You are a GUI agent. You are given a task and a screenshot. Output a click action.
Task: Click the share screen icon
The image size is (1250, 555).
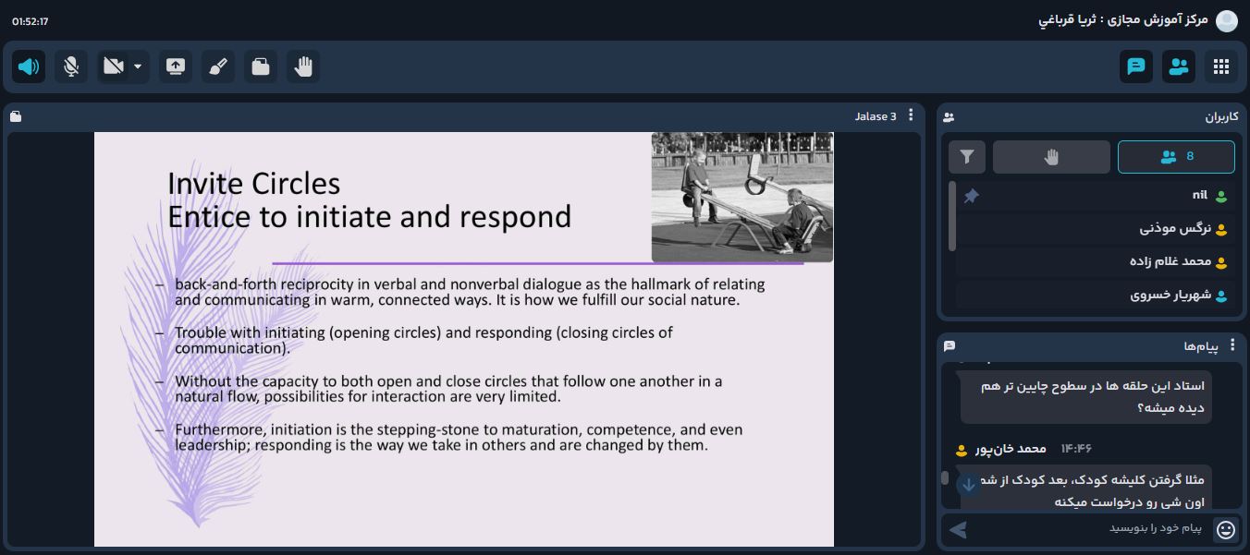point(176,66)
